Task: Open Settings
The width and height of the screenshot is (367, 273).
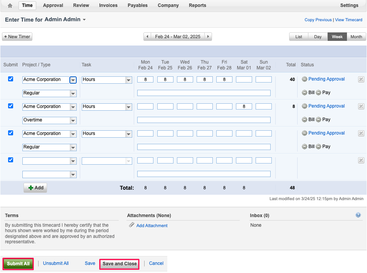Action: [349, 5]
